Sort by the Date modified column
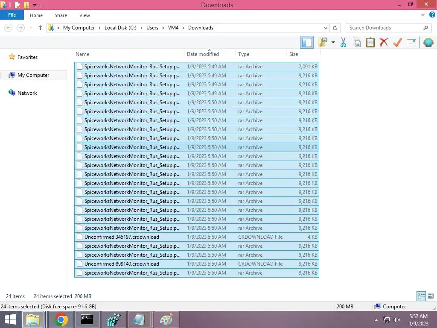 [210, 54]
